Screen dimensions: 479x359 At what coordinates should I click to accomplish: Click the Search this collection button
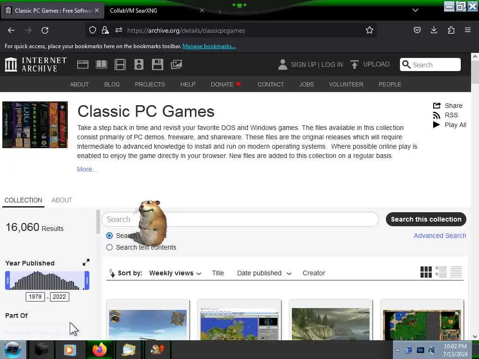[x=426, y=219]
